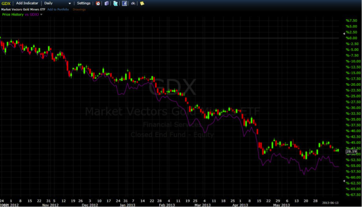Open the alarm clock alert icon

(98, 3)
